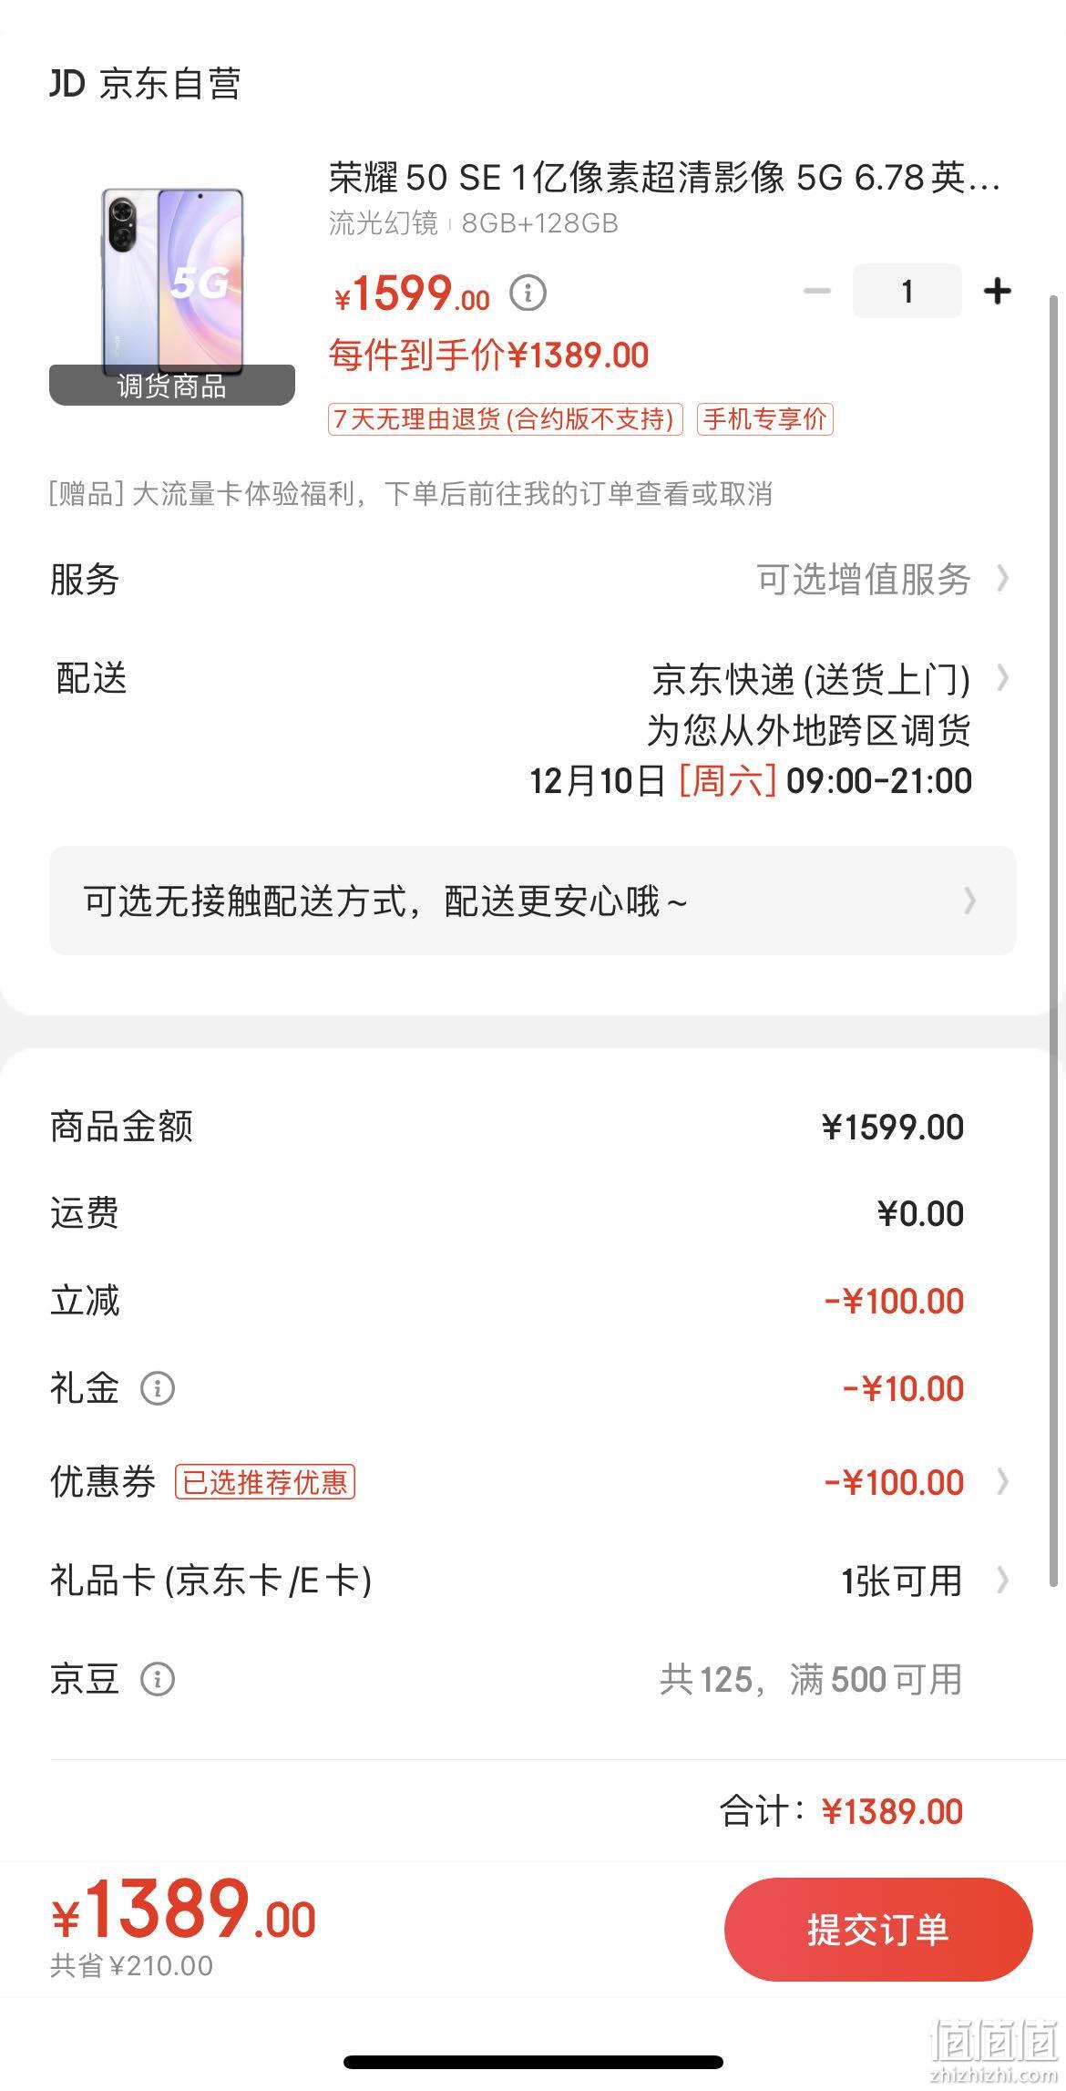This screenshot has width=1066, height=2091.
Task: Tap the price info icon beside ¥1599.00
Action: pos(528,293)
